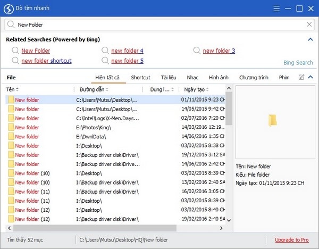This screenshot has height=249, width=319.
Task: Open the 'new folder 5' related search
Action: click(128, 61)
